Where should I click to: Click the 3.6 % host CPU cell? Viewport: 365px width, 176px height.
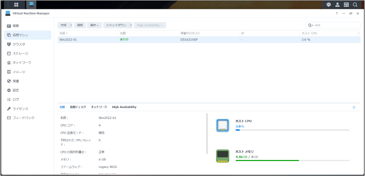click(306, 40)
